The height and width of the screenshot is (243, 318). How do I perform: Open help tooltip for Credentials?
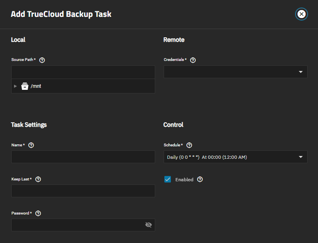pyautogui.click(x=193, y=60)
